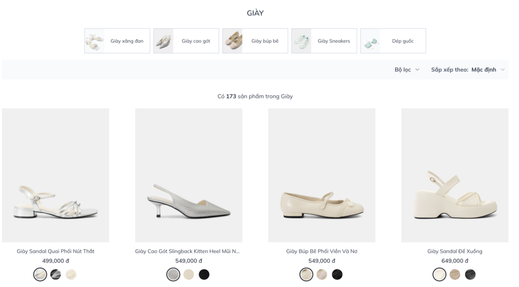Open the Sắp xếp theo sorting dropdown
This screenshot has width=519, height=287.
click(468, 70)
